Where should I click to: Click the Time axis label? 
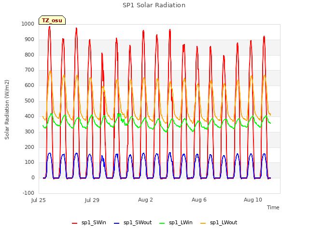click(x=273, y=207)
